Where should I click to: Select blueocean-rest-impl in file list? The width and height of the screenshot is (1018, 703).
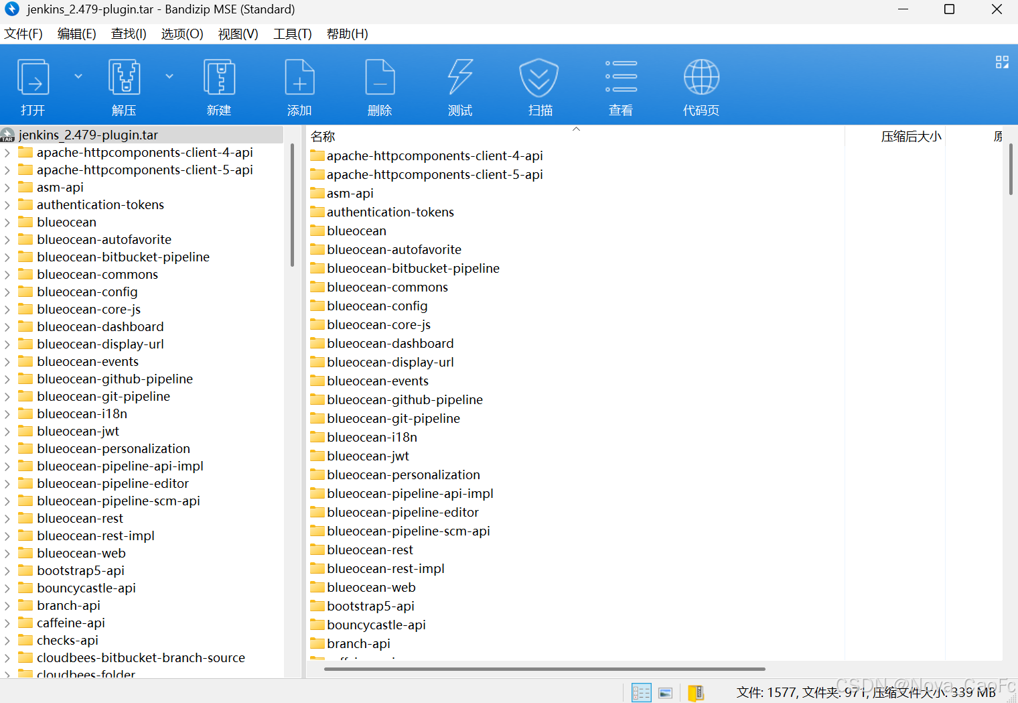pyautogui.click(x=386, y=568)
